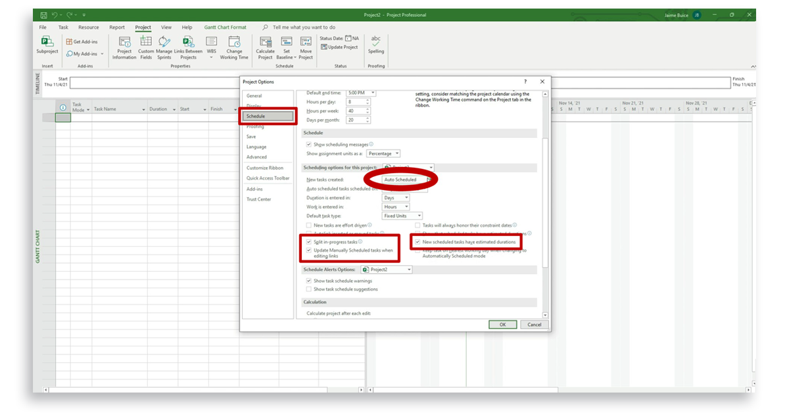Click Calculate Project in the ribbon
The image size is (789, 413).
tap(265, 47)
